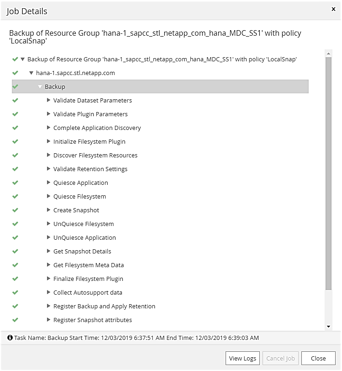Screen dimensions: 342x371
Task: Click the status checkmark for Get Snapshot Details
Action: point(15,251)
